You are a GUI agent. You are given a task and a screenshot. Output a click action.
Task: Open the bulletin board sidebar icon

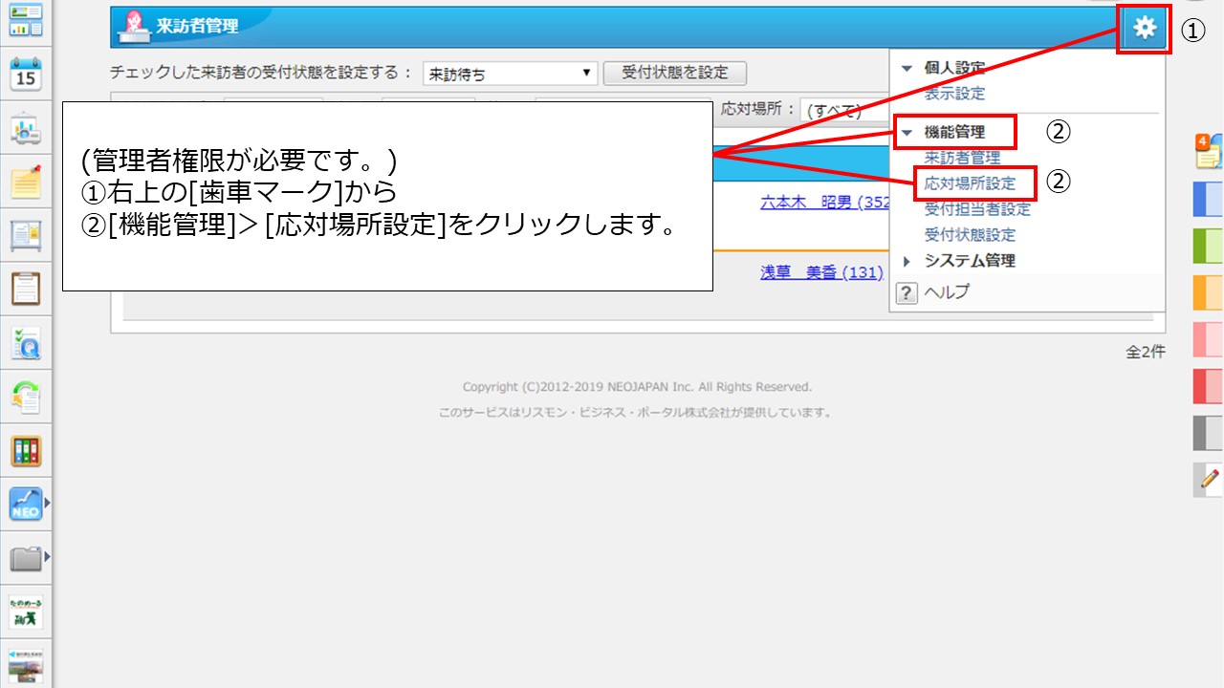coord(25,234)
